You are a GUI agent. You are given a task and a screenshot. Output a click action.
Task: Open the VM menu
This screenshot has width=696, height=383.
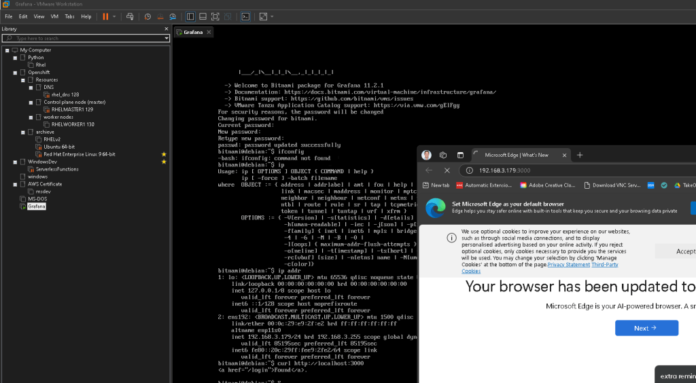pos(54,16)
